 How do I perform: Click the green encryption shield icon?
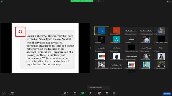[x=2, y=2]
